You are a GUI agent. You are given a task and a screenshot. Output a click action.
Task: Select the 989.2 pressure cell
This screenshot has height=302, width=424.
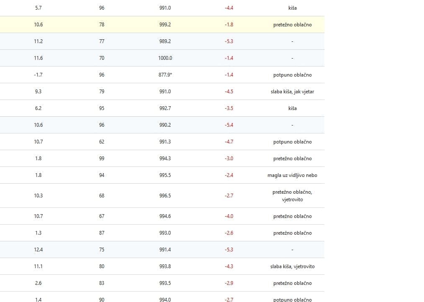coord(165,41)
